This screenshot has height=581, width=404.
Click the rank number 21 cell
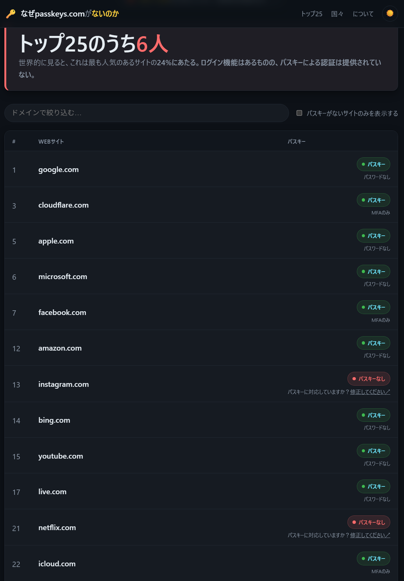(x=16, y=529)
